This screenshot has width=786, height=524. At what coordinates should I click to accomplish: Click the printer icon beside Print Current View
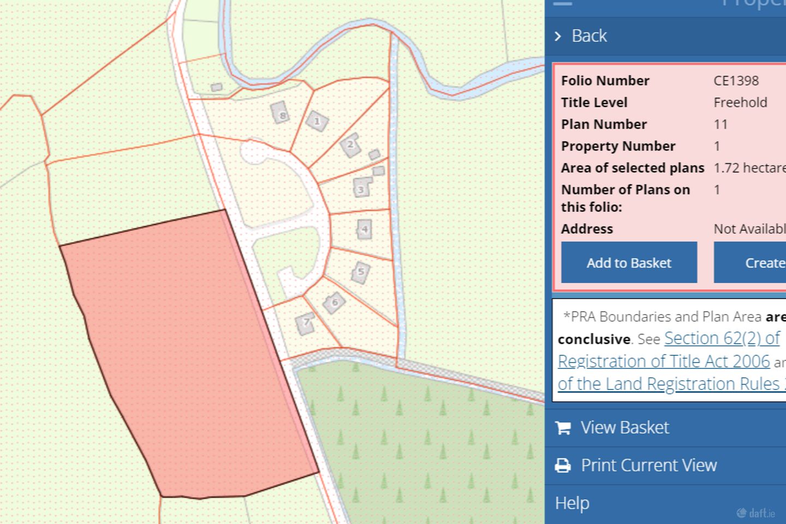pos(563,466)
